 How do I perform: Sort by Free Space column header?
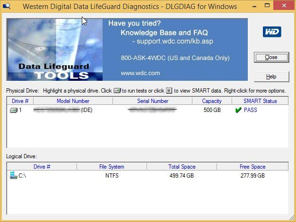point(252,167)
